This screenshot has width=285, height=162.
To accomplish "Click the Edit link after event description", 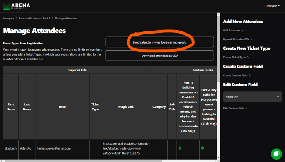I will coord(41,59).
